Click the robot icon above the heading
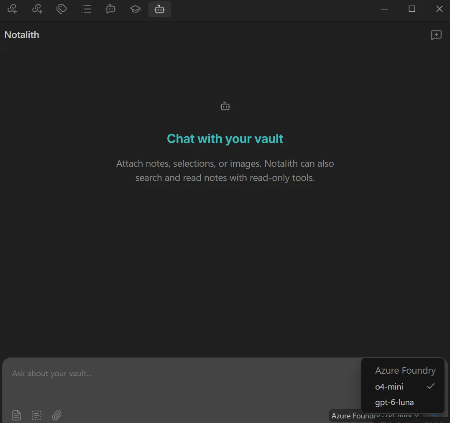This screenshot has height=423, width=450. coord(225,106)
